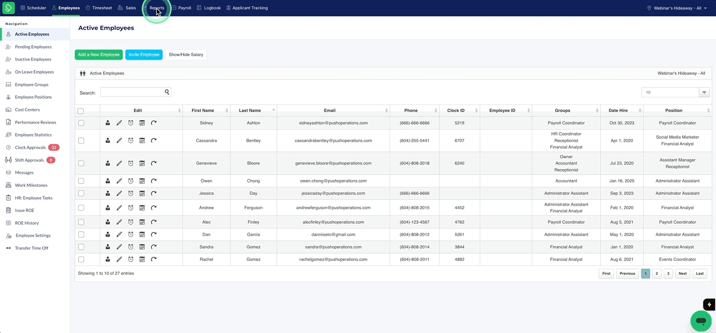Sort by First Name column

206,110
